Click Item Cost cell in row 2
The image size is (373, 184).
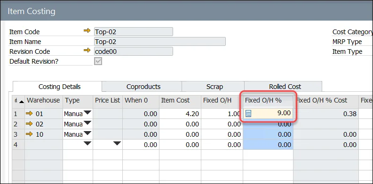pyautogui.click(x=180, y=124)
